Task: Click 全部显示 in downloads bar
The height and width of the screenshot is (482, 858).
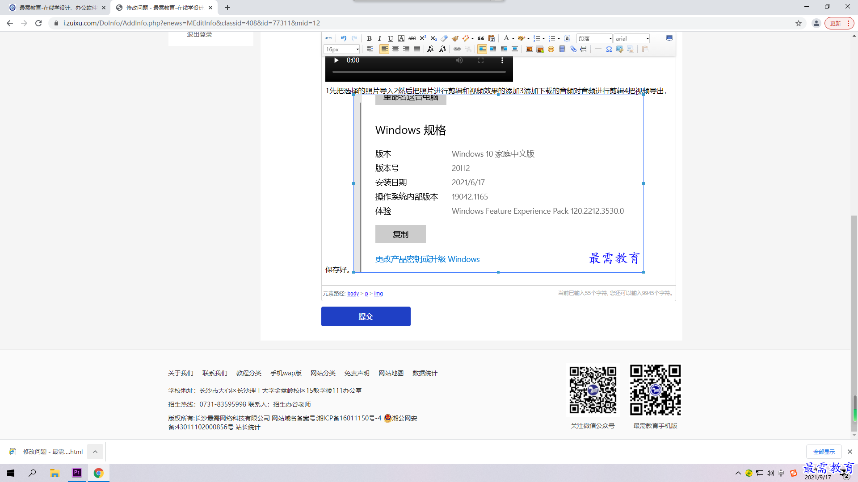Action: 824,452
